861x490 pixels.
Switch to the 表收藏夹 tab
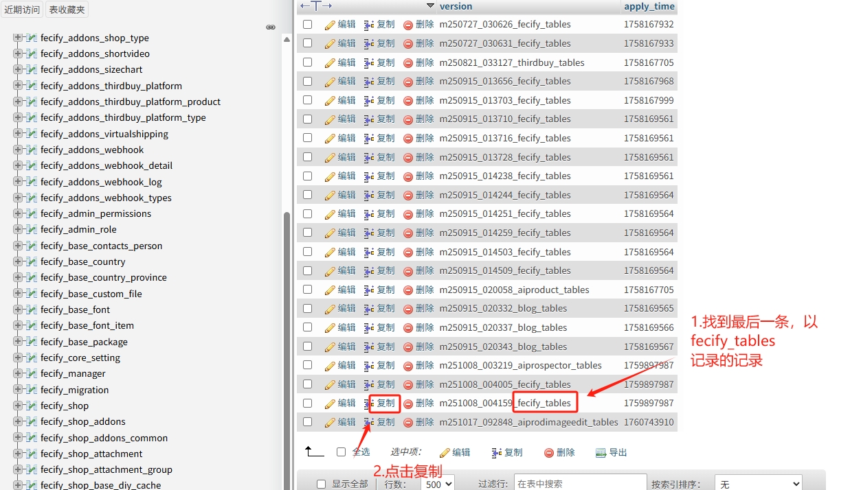(x=67, y=10)
